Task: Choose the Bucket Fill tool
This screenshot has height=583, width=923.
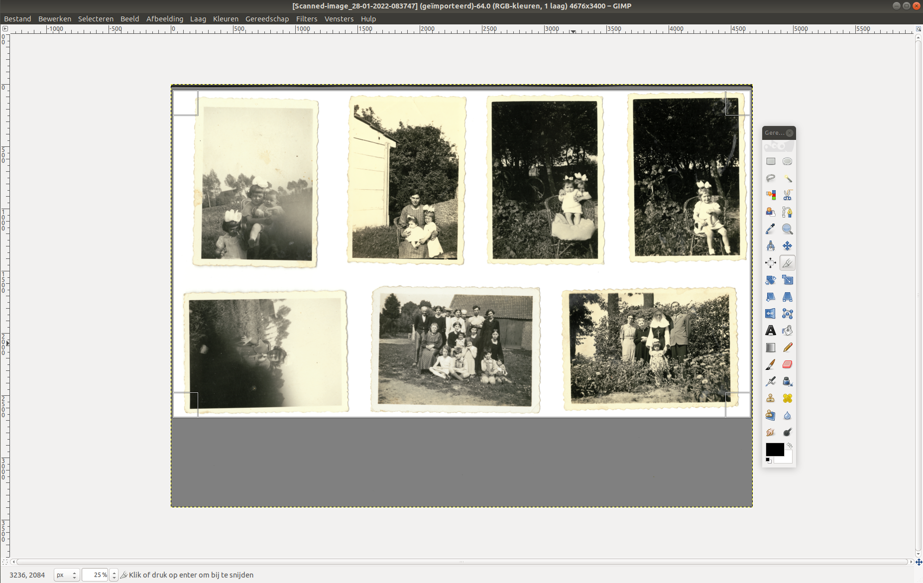Action: [x=788, y=331]
